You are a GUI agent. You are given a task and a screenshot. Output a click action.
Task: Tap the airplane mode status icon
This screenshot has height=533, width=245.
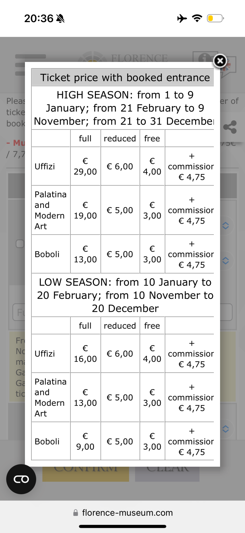(x=182, y=18)
